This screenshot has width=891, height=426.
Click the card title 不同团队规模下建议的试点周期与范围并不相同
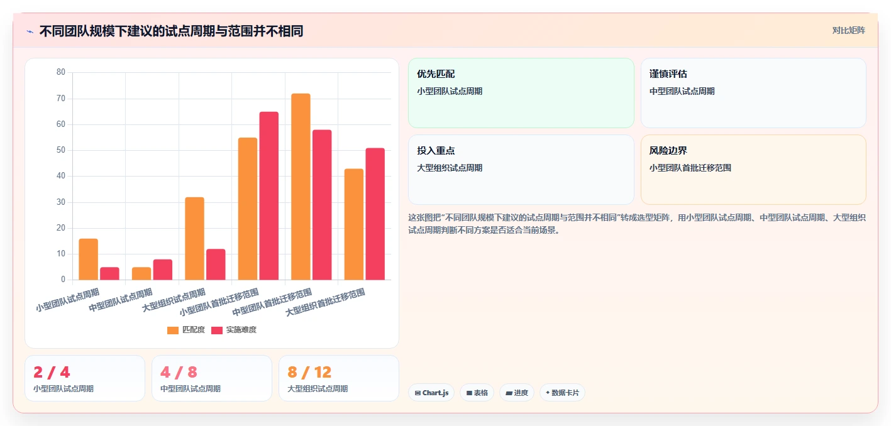point(171,31)
